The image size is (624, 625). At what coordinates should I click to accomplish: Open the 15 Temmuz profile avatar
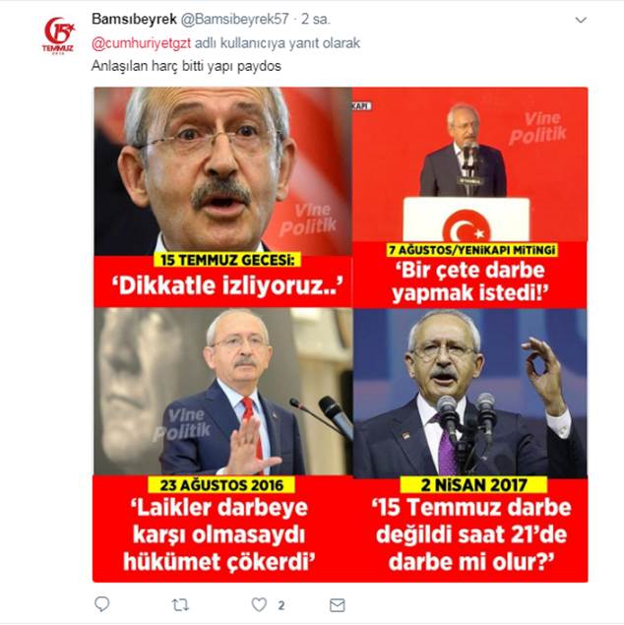point(58,35)
